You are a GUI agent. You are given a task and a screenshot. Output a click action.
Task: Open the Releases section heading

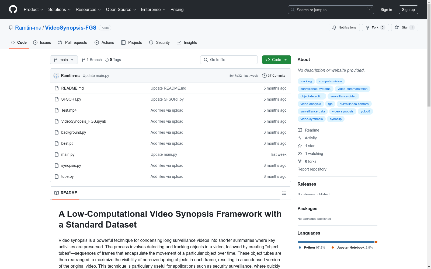click(307, 184)
